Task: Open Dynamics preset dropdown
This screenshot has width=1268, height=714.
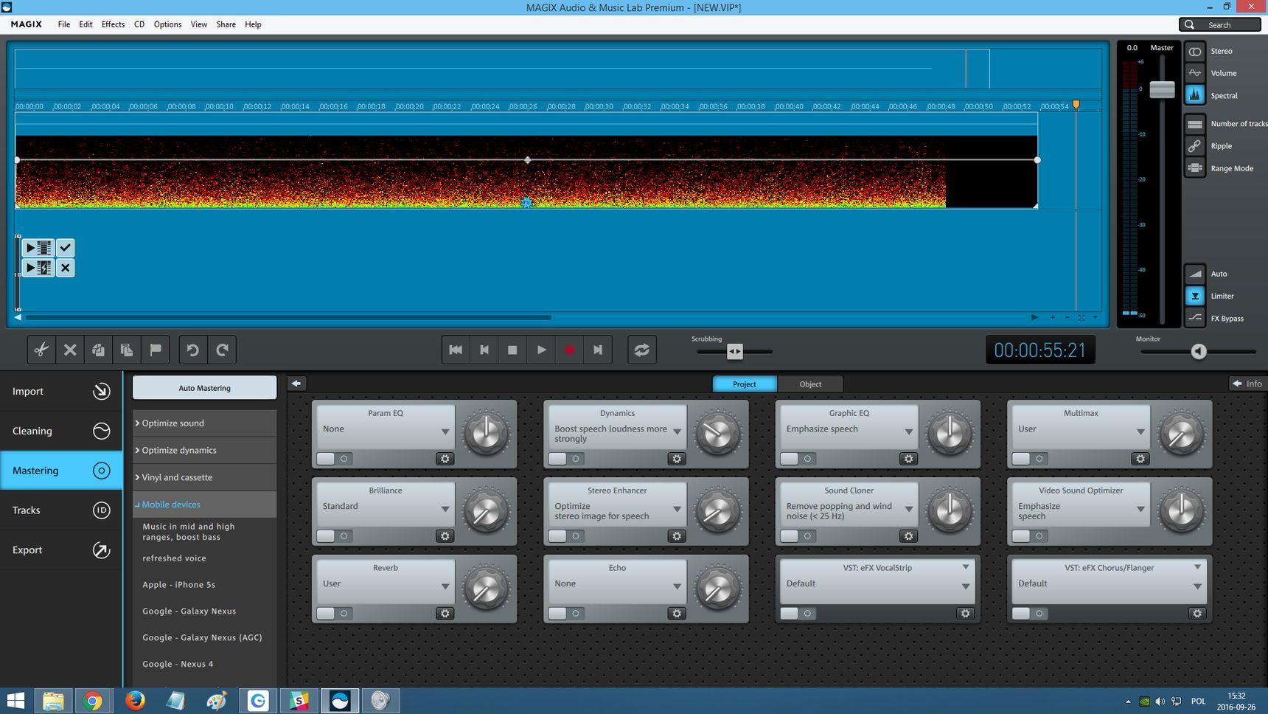Action: [x=677, y=431]
